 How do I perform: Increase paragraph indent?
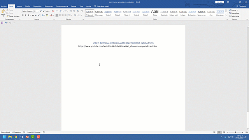point(74,11)
